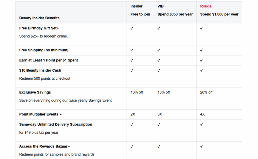This screenshot has height=159, width=258.
Task: Click VIB checkmark for $10 Beauty Insider Cash
Action: (x=159, y=70)
